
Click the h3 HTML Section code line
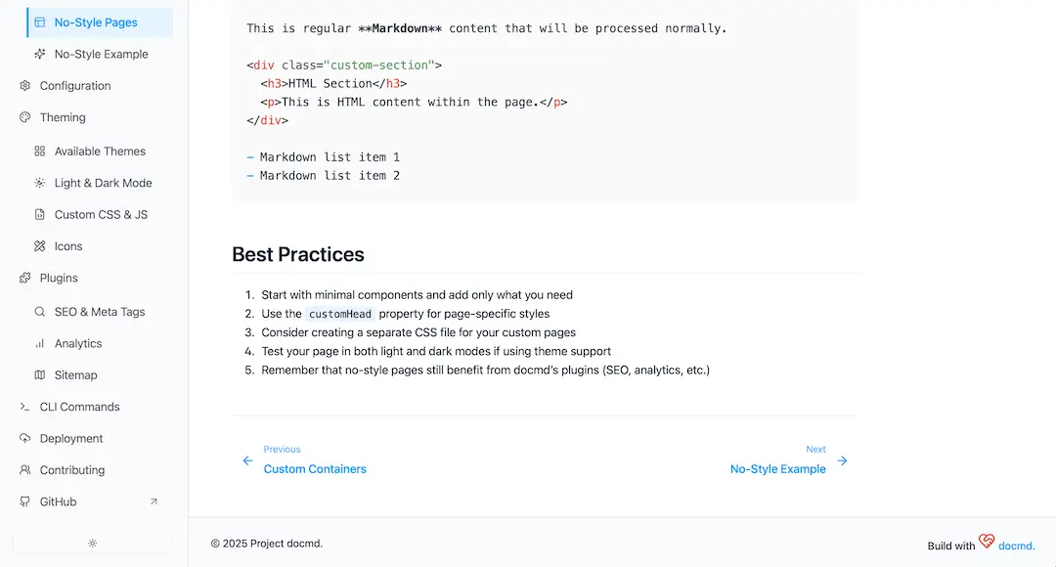[x=334, y=83]
